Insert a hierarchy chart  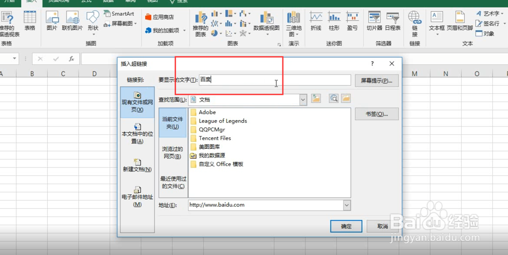coord(231,14)
